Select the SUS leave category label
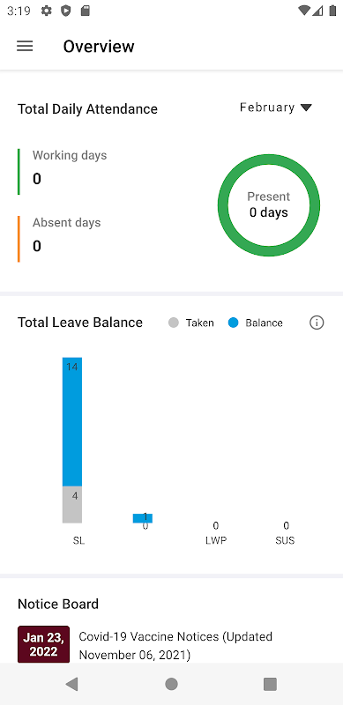This screenshot has height=705, width=343. point(285,540)
